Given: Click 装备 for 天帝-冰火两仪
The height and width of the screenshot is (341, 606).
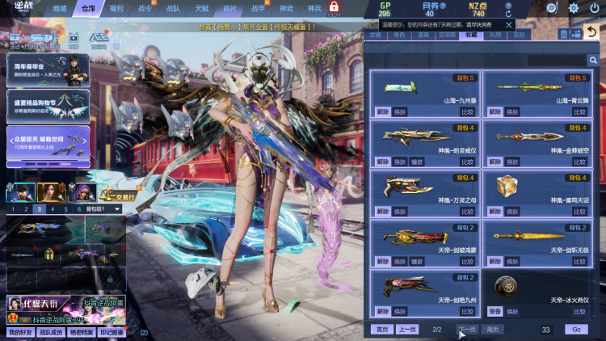Looking at the screenshot, I should 494,311.
